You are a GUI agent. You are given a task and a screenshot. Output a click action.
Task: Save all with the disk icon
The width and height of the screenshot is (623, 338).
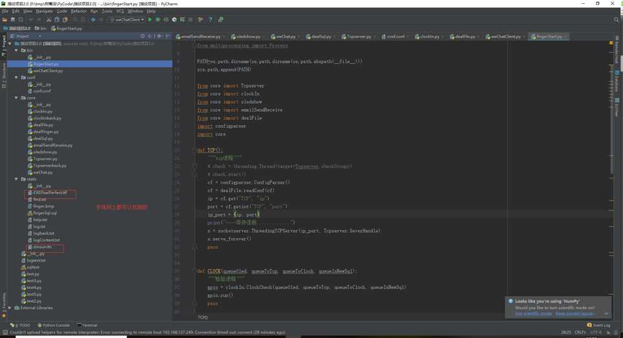13,19
